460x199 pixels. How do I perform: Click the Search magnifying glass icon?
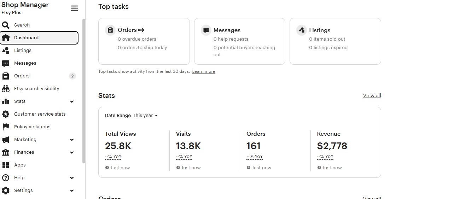6,25
